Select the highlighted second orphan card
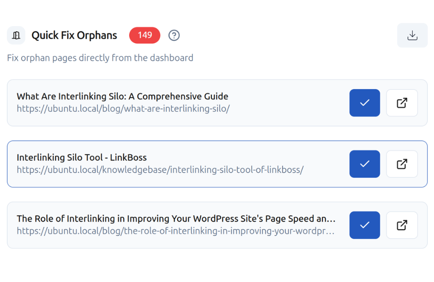The height and width of the screenshot is (282, 434). (x=198, y=164)
